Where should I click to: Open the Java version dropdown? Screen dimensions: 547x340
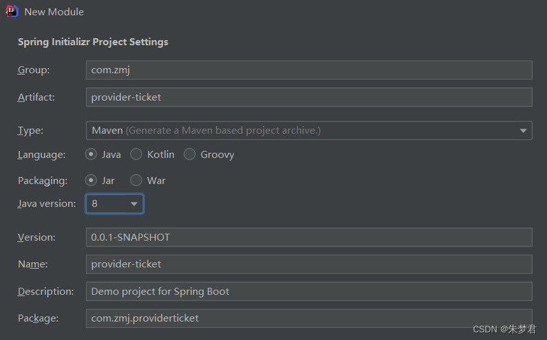pos(115,204)
